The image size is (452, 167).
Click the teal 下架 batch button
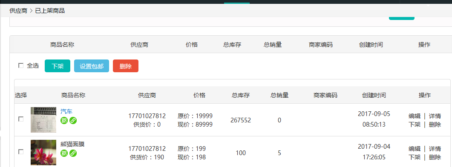[x=58, y=66]
